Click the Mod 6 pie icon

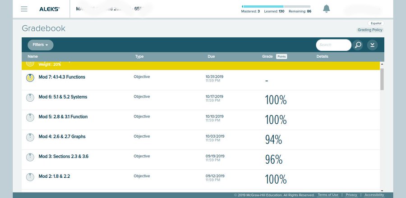click(x=30, y=98)
